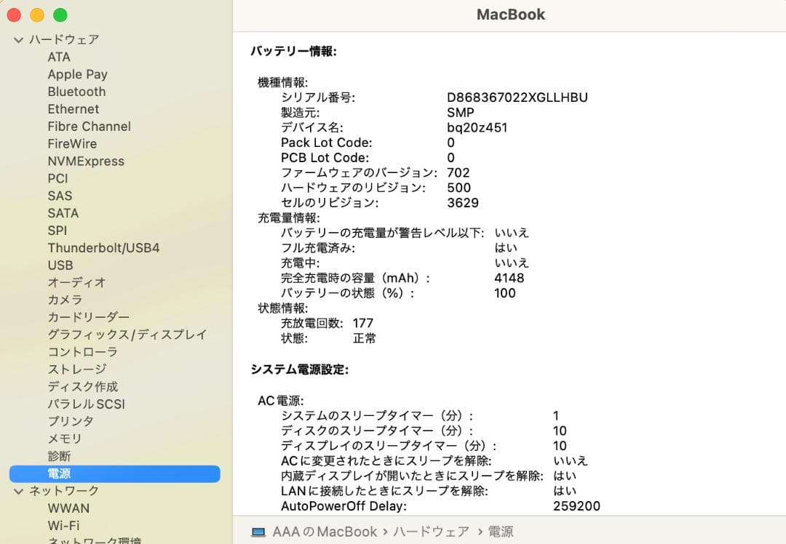The height and width of the screenshot is (544, 786).
Task: Open the プリンタ section
Action: tap(71, 421)
